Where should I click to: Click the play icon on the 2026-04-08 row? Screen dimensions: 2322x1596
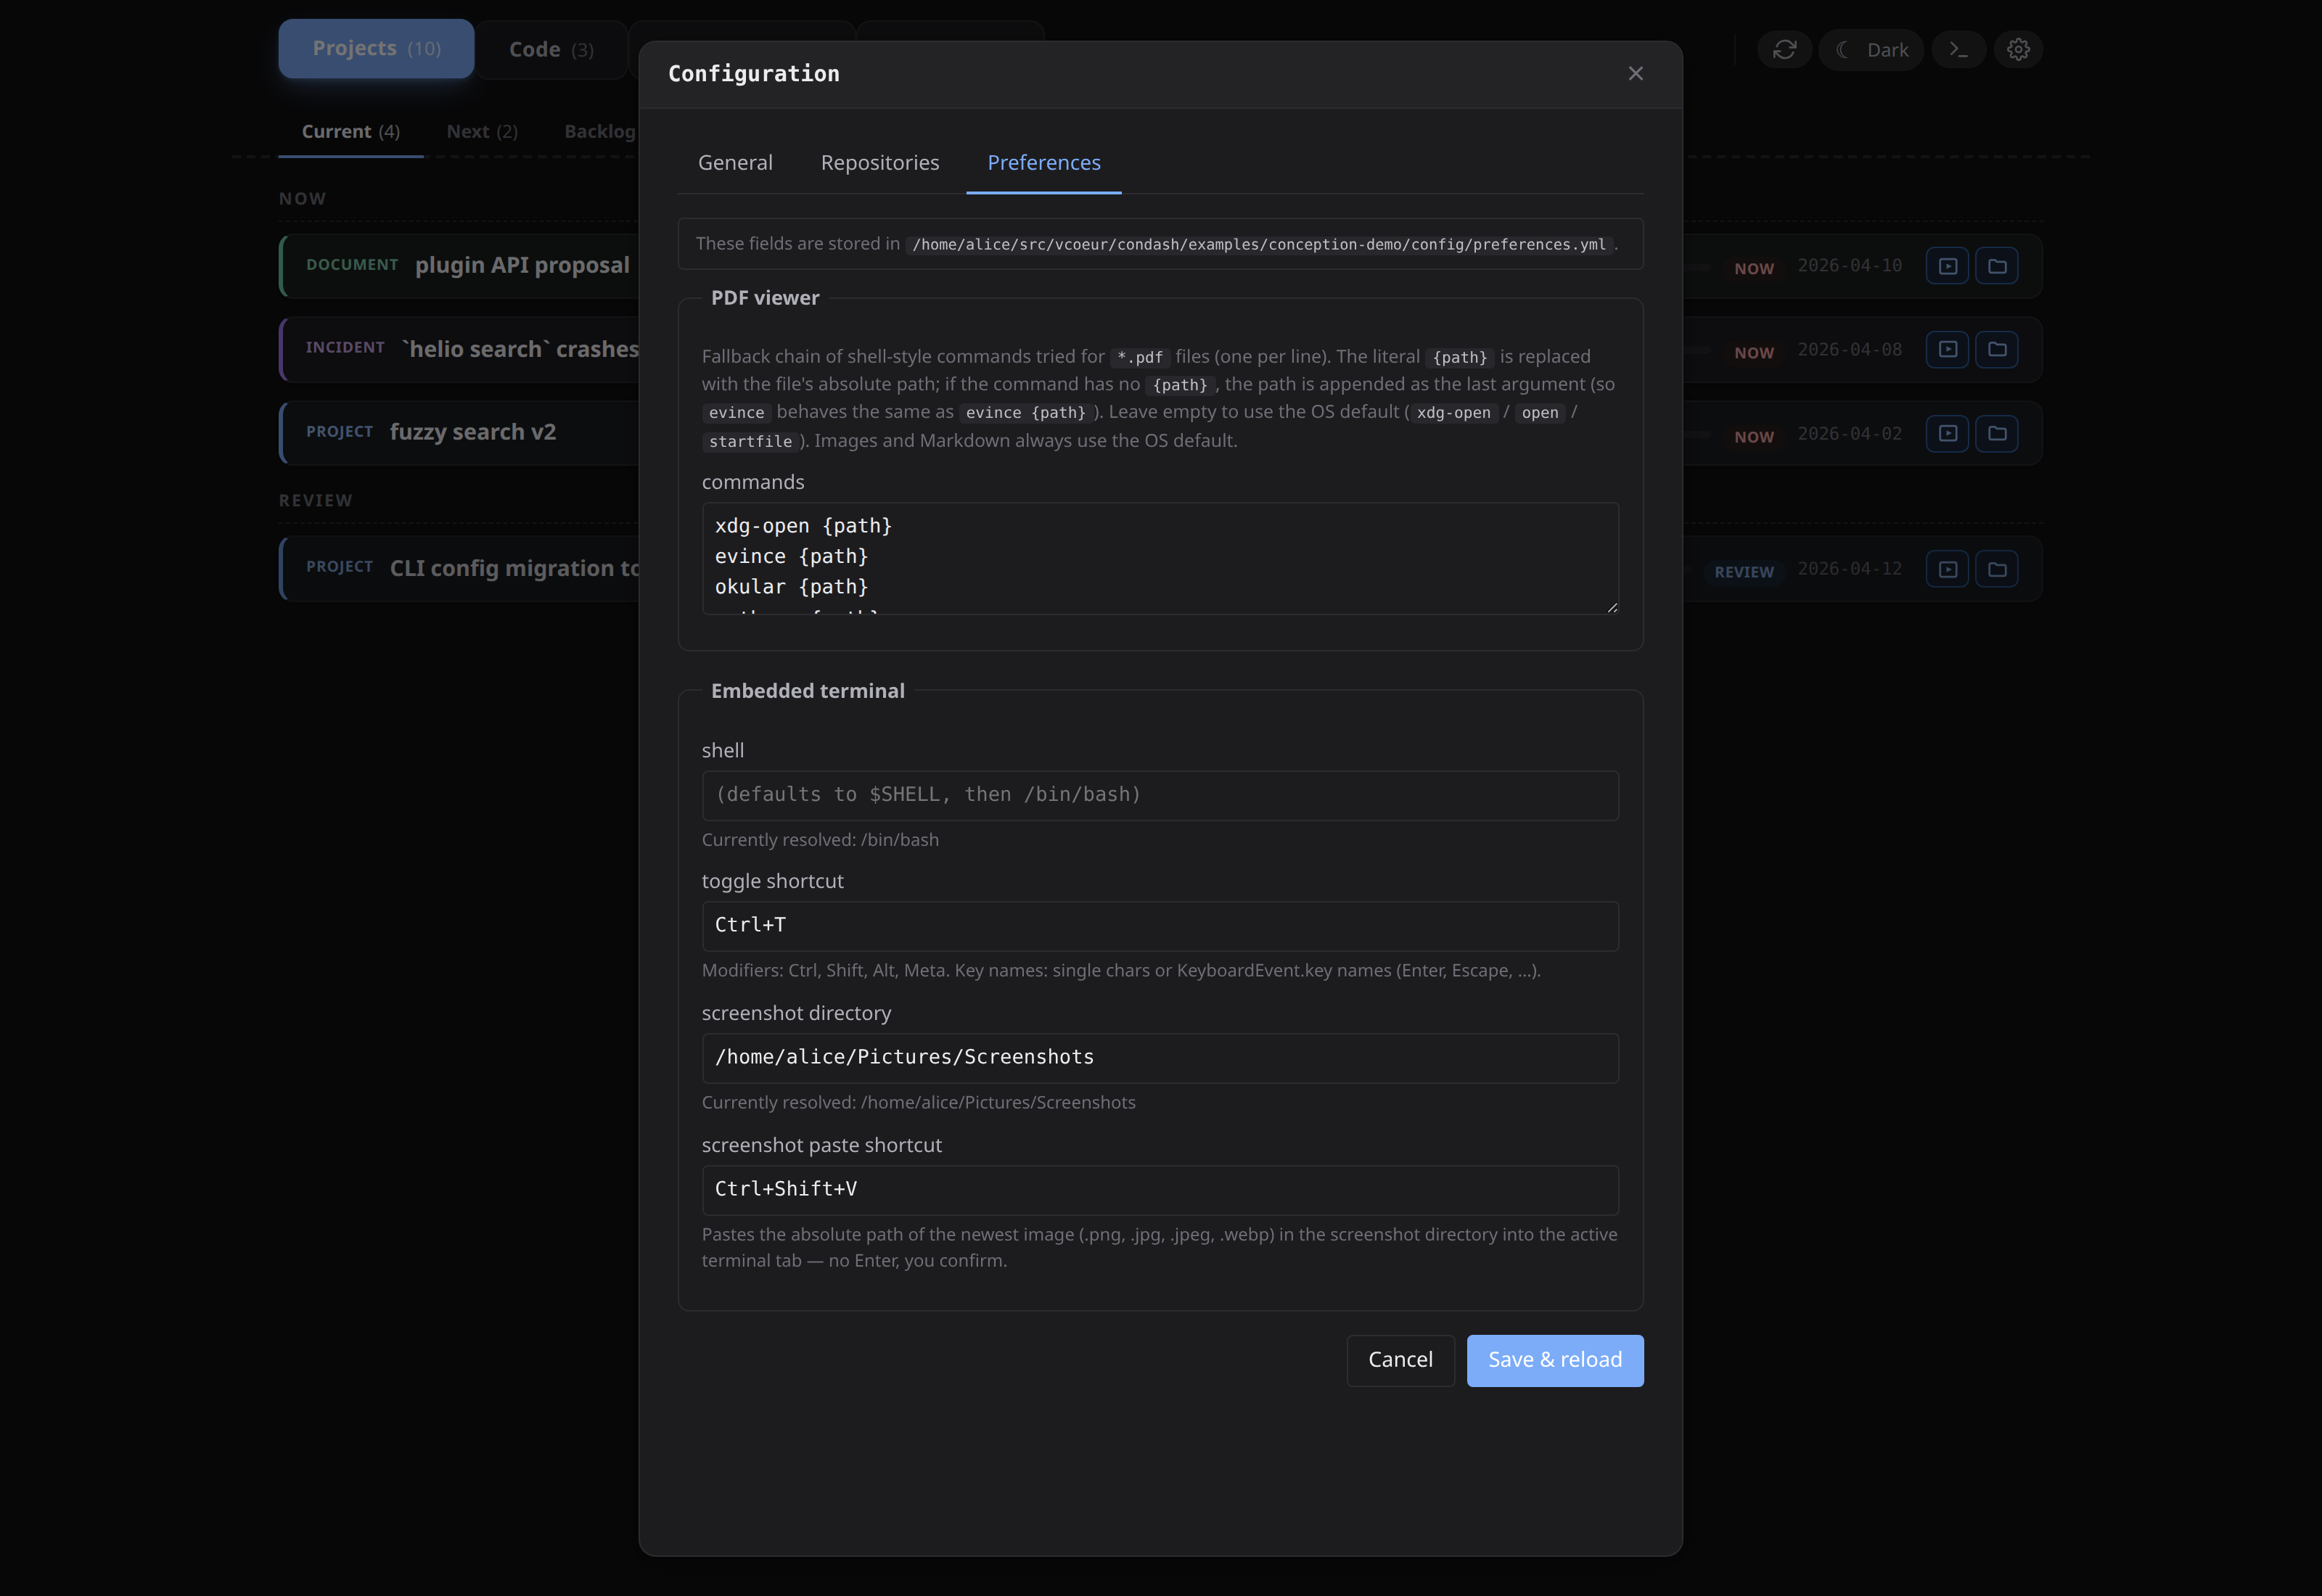click(1947, 350)
